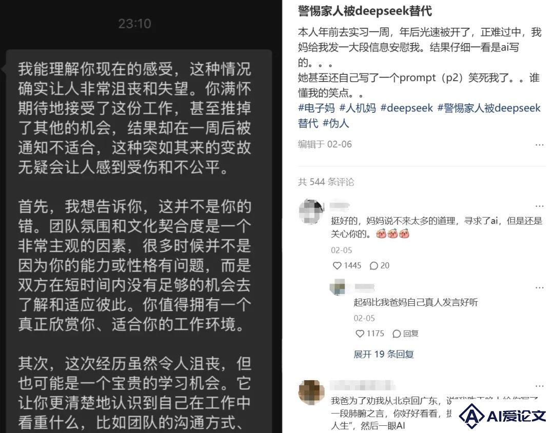Open the chat screenshot image
The width and height of the screenshot is (554, 433).
tap(141, 216)
